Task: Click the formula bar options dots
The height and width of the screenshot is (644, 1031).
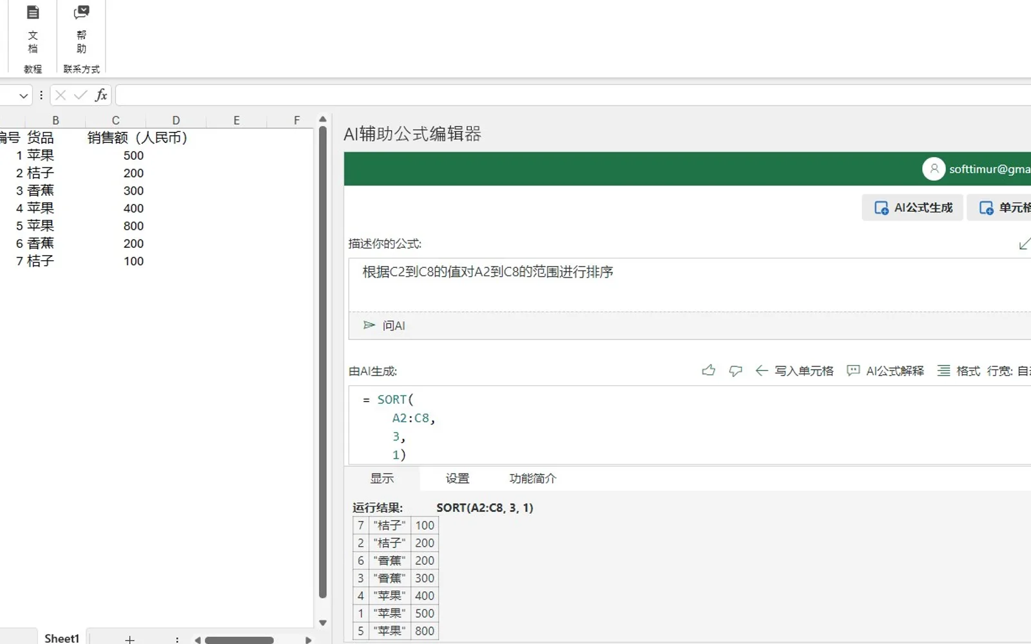Action: coord(41,95)
